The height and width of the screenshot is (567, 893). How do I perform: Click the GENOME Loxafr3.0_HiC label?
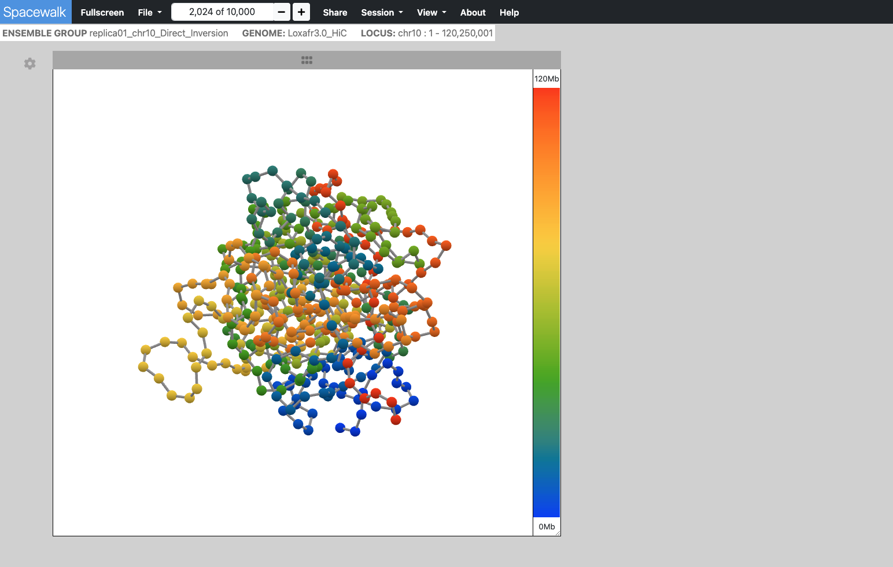click(x=294, y=33)
